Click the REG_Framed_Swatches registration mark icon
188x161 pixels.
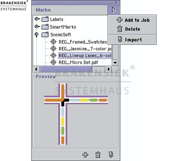pyautogui.click(x=53, y=42)
